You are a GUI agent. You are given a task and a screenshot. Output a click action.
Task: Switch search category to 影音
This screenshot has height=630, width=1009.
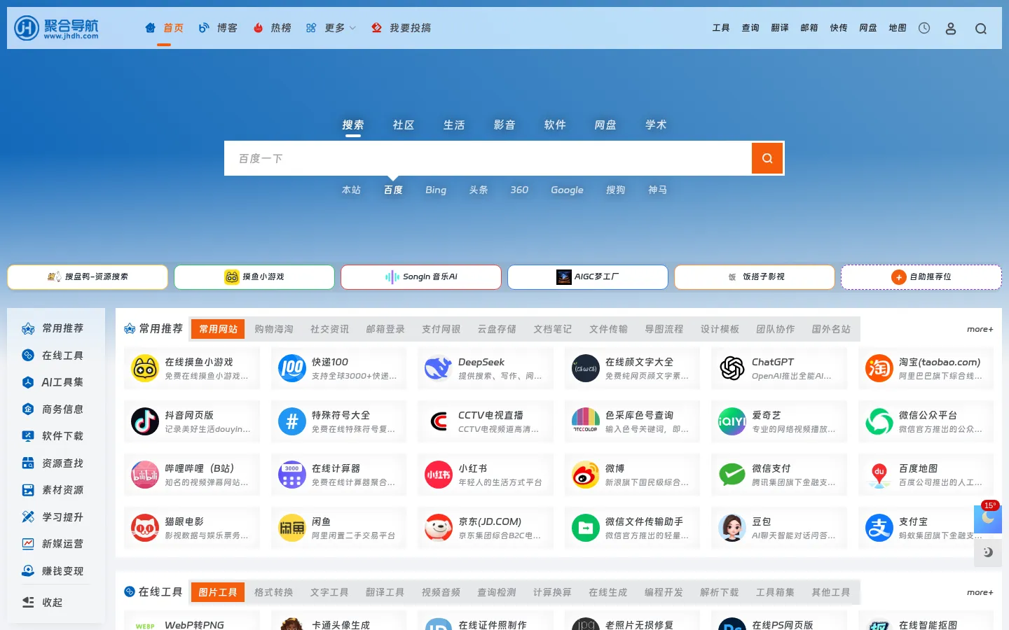point(504,125)
